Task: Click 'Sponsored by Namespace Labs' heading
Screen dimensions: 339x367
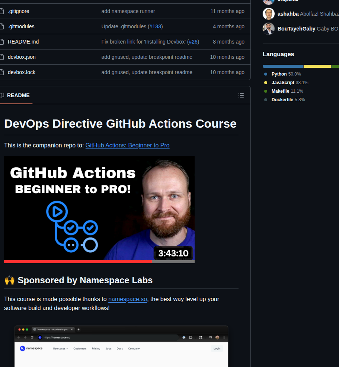Action: pos(85,280)
